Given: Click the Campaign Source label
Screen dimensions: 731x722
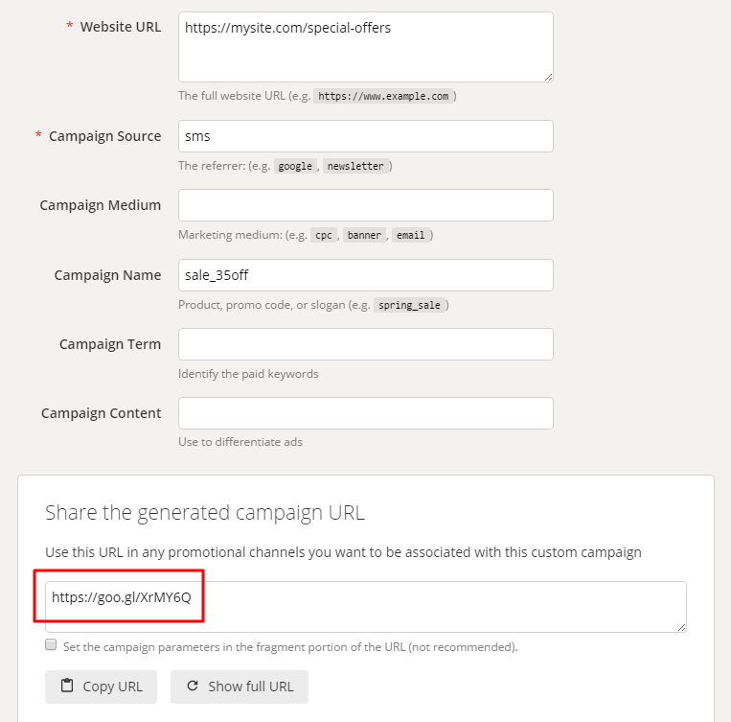Looking at the screenshot, I should pyautogui.click(x=104, y=136).
